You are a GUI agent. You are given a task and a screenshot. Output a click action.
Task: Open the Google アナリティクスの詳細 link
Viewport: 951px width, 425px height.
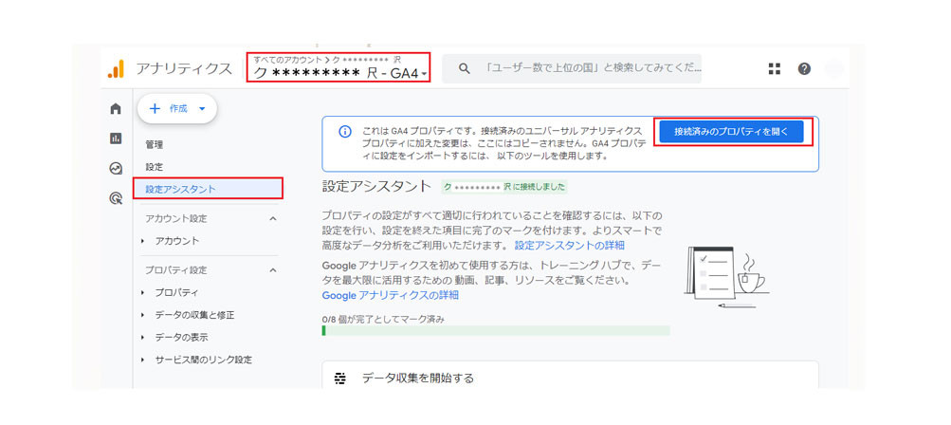[x=390, y=295]
